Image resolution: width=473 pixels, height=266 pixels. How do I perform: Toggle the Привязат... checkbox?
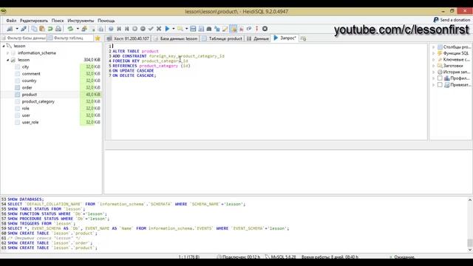(440, 85)
